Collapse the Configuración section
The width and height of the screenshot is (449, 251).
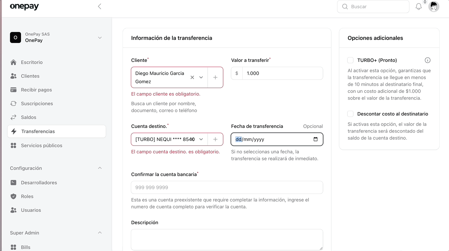pyautogui.click(x=100, y=168)
